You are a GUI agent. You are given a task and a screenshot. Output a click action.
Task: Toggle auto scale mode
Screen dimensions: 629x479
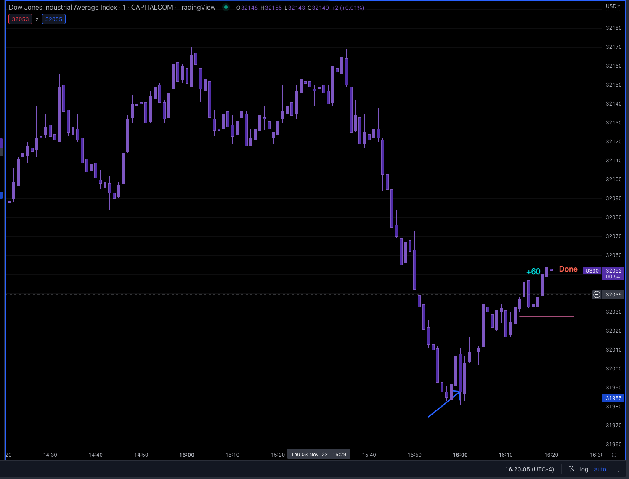[600, 469]
